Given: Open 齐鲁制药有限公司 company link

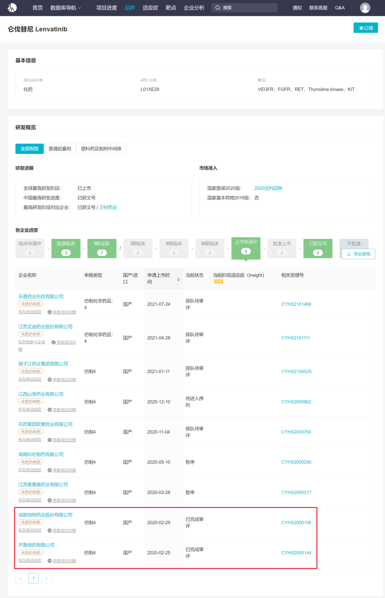Looking at the screenshot, I should (36, 545).
